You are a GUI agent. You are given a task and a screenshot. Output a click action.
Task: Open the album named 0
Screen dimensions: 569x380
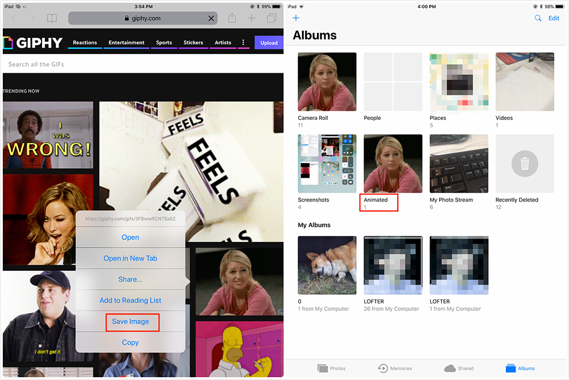[x=327, y=265]
